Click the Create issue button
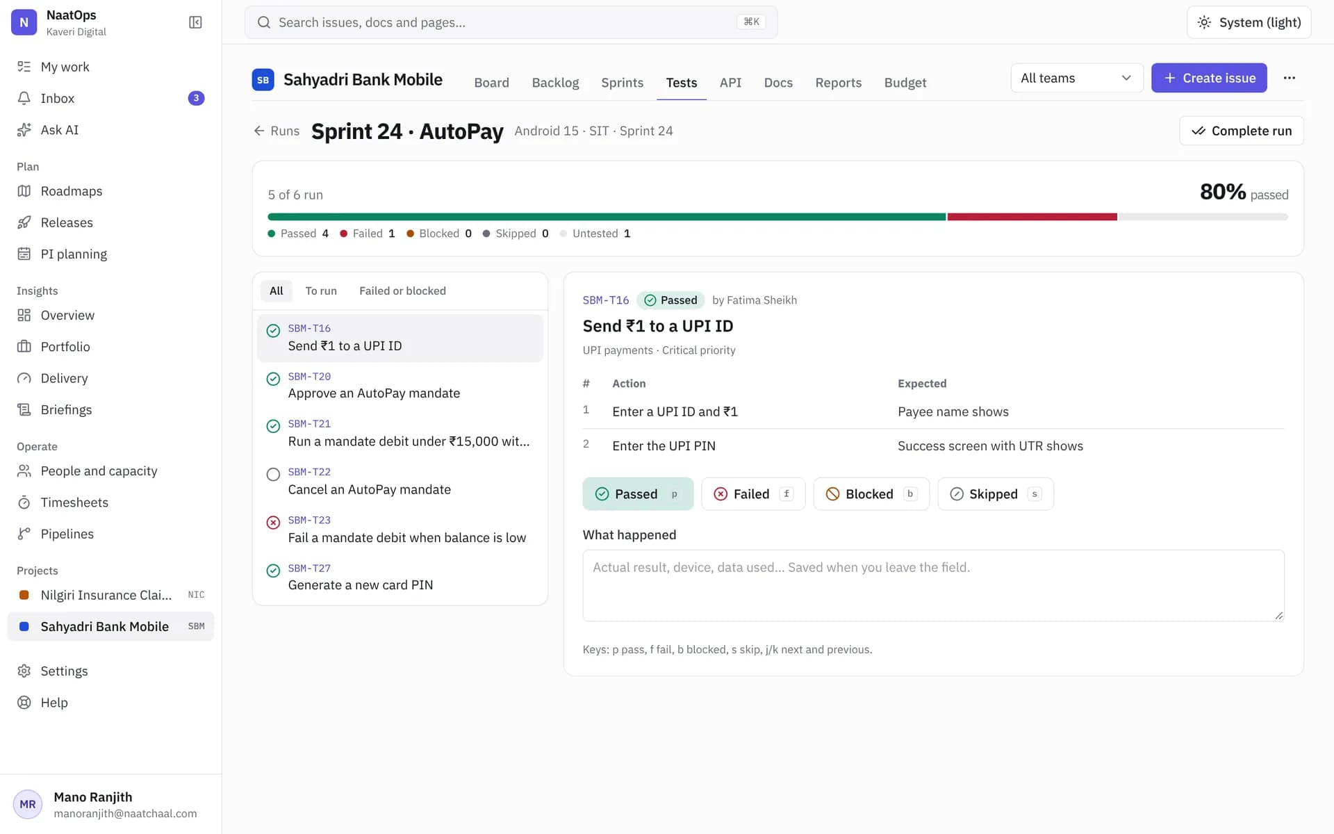Viewport: 1334px width, 834px height. tap(1209, 78)
